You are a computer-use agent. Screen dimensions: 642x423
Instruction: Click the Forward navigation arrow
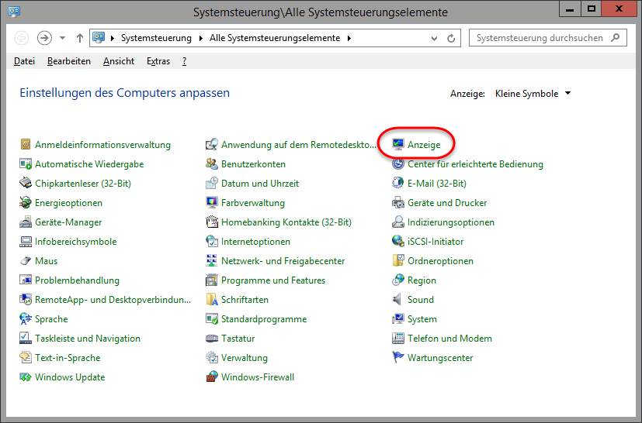tap(44, 38)
